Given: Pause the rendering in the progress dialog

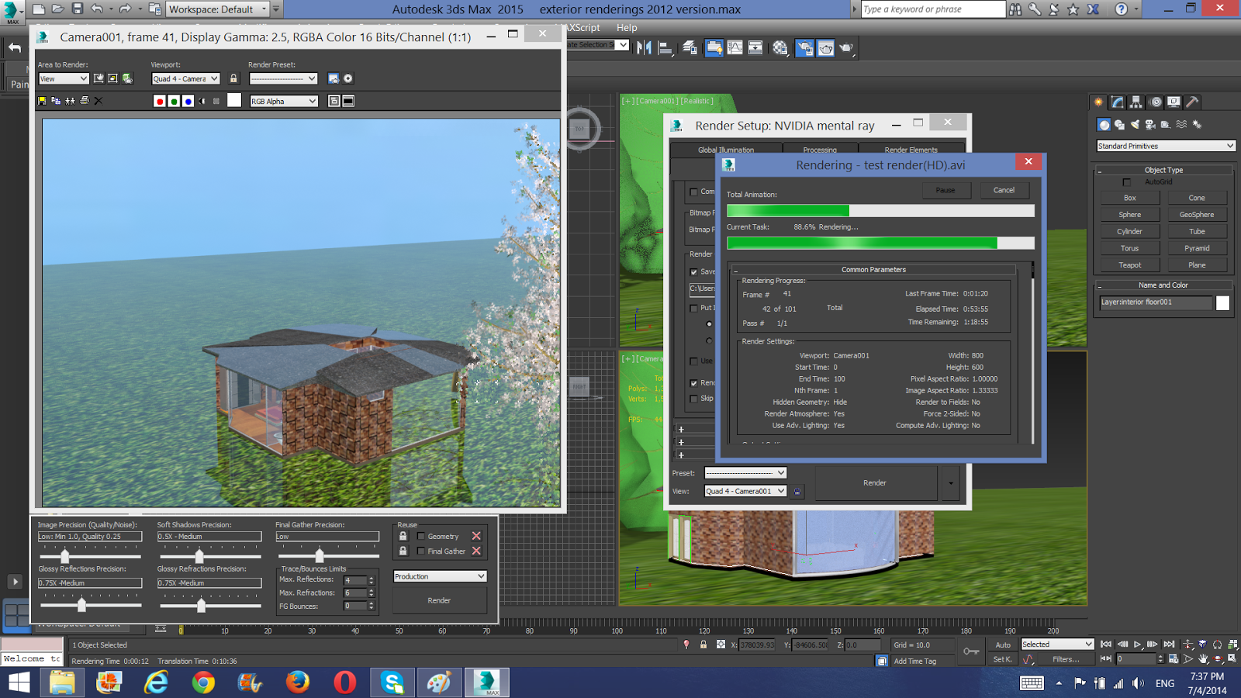Looking at the screenshot, I should click(x=945, y=190).
